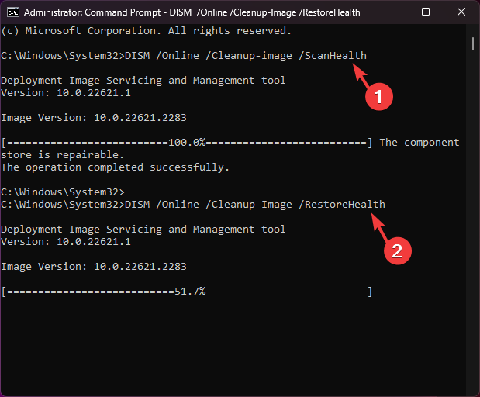Click the red number 1 badge
The image size is (480, 397).
pyautogui.click(x=379, y=96)
